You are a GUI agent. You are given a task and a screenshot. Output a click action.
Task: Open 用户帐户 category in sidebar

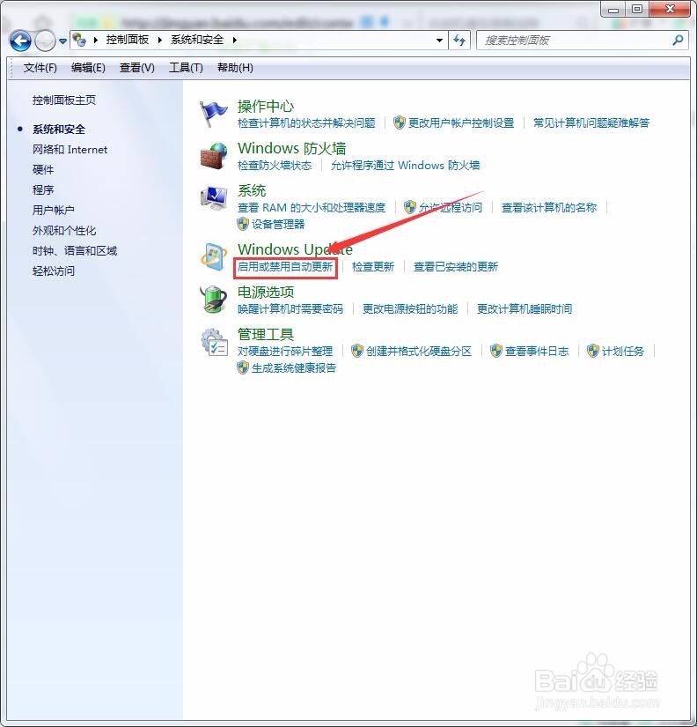coord(54,211)
